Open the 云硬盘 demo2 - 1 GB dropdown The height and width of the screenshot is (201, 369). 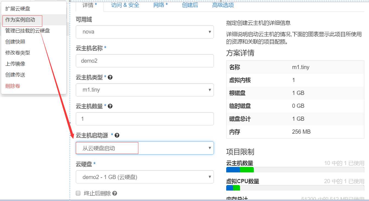[x=145, y=177]
